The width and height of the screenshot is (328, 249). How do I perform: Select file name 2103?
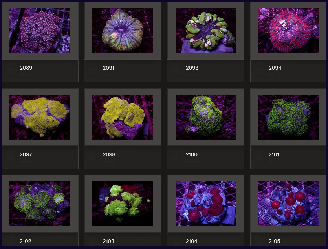[108, 241]
